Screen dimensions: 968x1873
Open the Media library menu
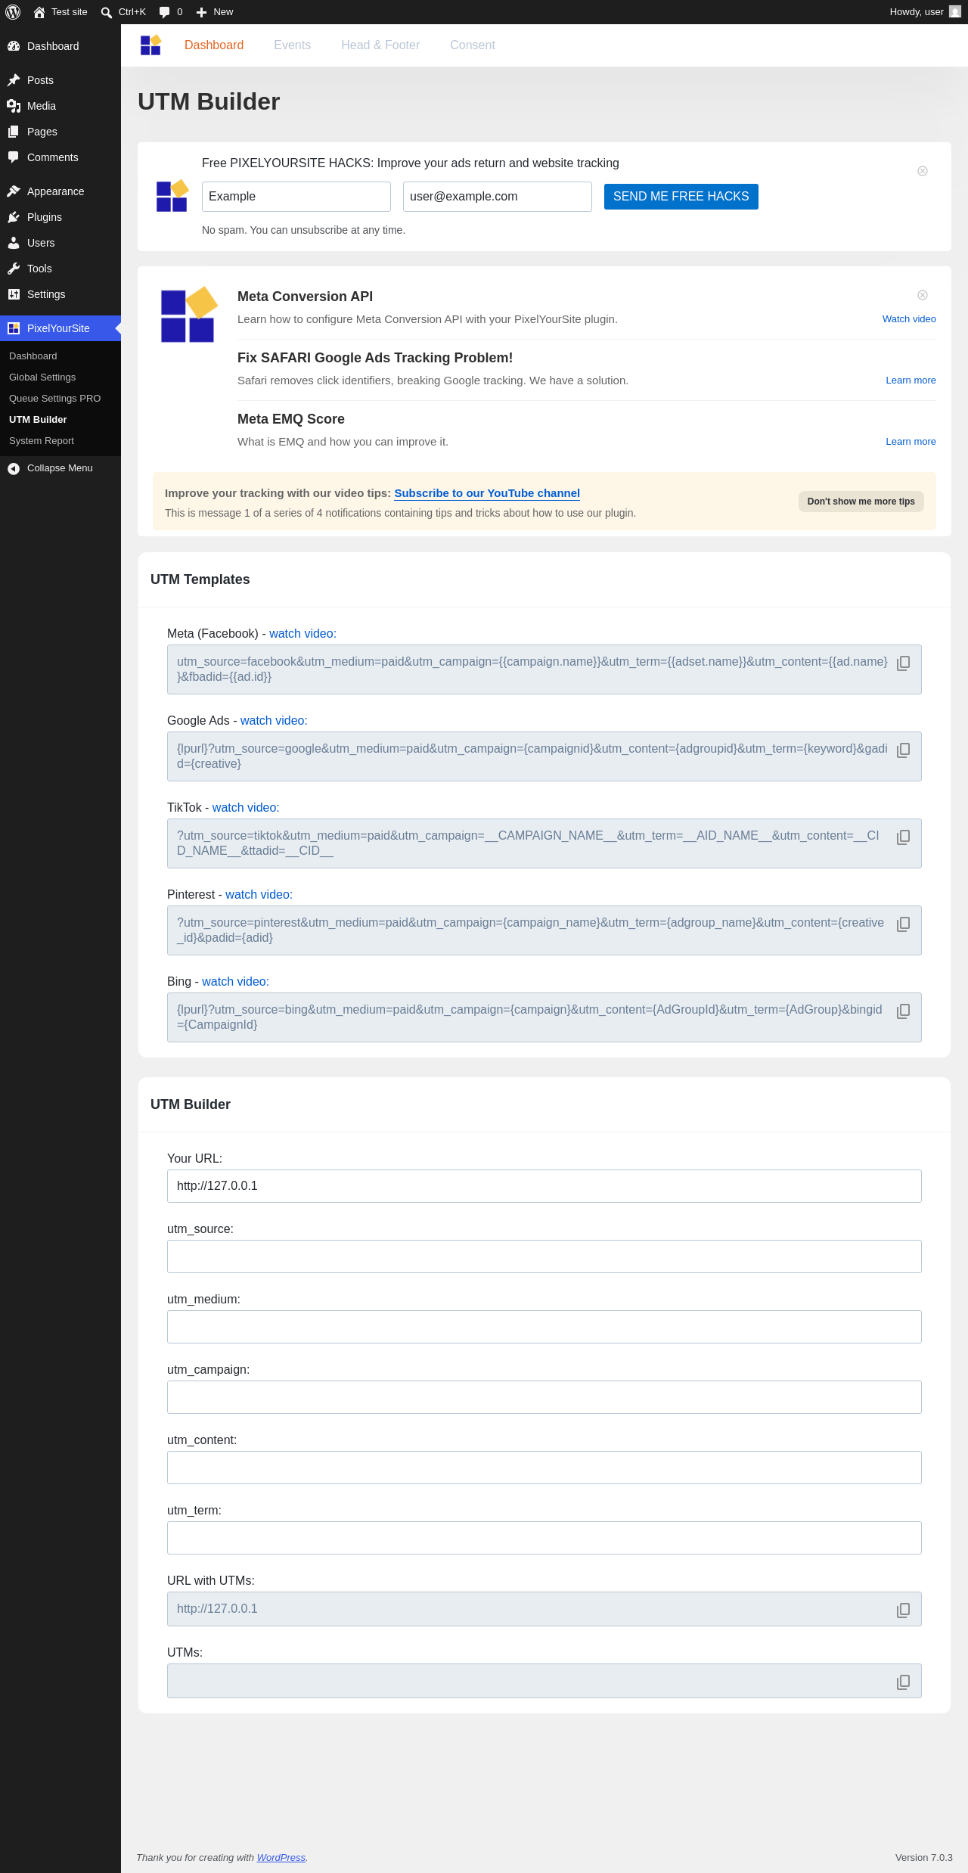click(x=60, y=106)
